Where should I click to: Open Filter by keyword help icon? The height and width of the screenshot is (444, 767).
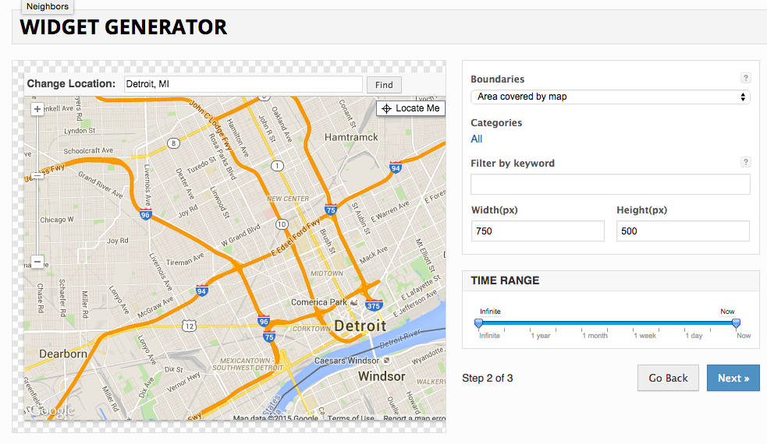click(x=745, y=162)
